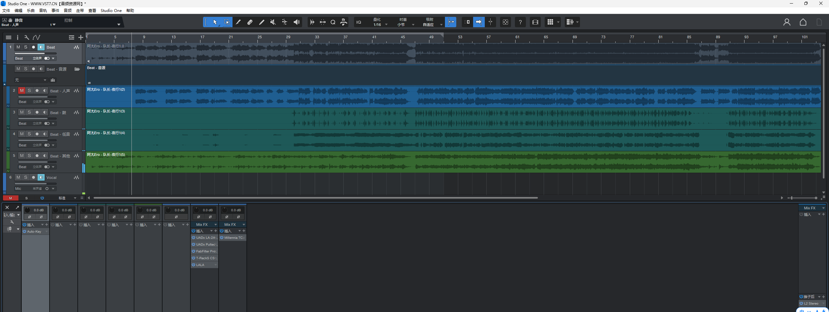829x312 pixels.
Task: Select the Listen tool speaker icon
Action: (296, 22)
